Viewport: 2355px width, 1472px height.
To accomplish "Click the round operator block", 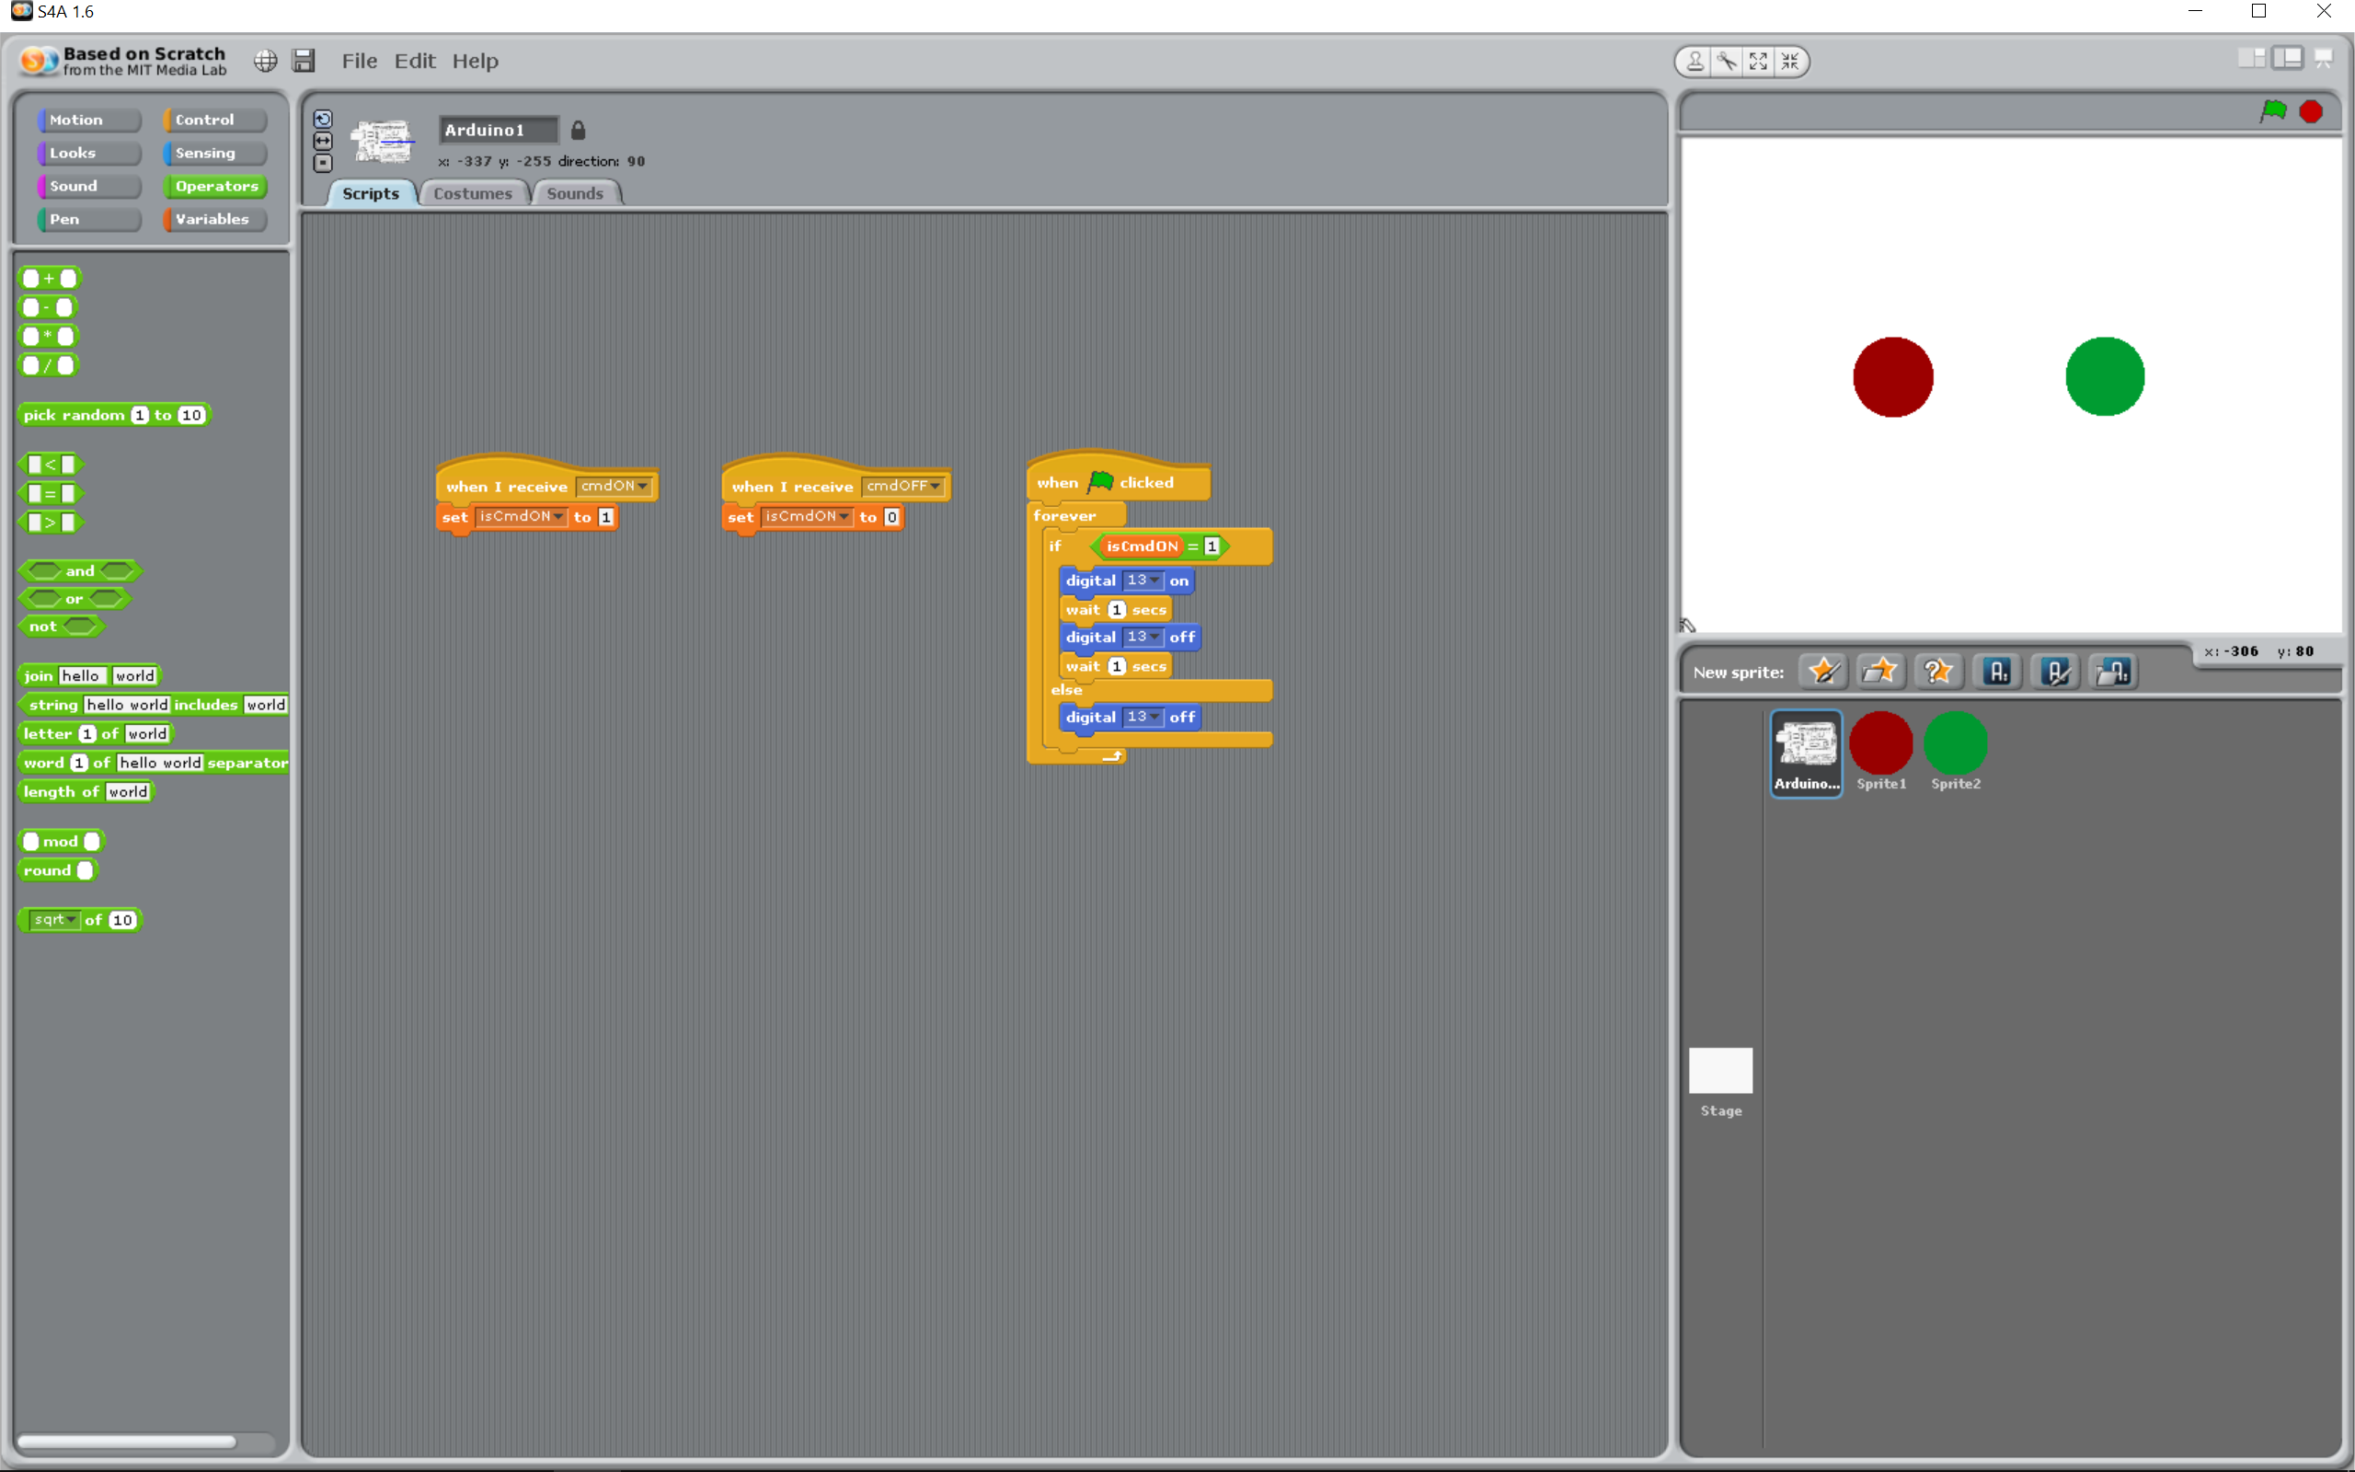I will (x=57, y=870).
